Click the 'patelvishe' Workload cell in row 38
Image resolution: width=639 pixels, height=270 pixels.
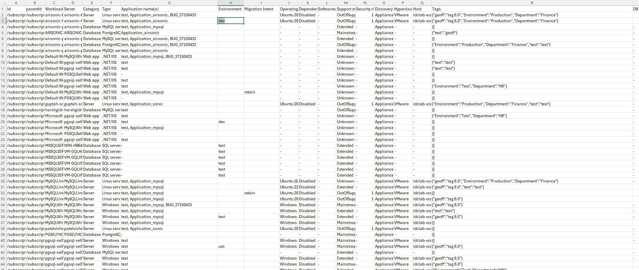click(54, 228)
